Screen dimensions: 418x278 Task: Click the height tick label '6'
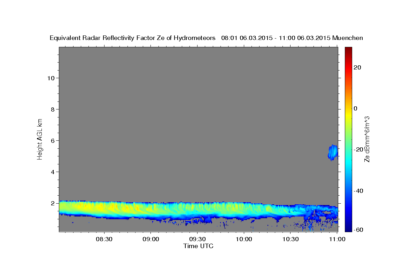[52, 140]
